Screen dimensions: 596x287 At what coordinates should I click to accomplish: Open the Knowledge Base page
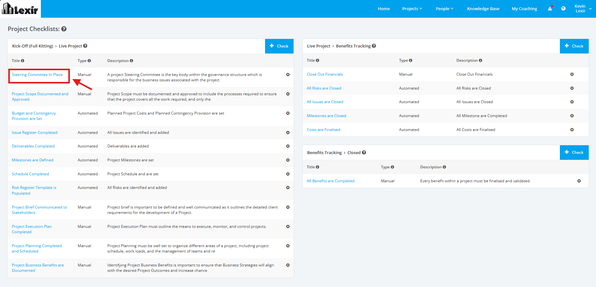(483, 9)
